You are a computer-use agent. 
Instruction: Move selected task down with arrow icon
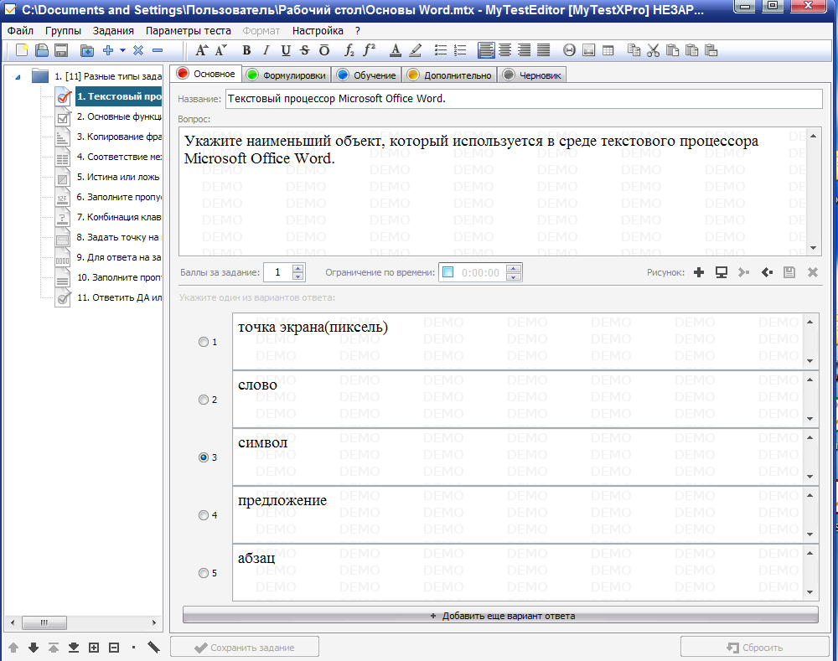point(34,648)
